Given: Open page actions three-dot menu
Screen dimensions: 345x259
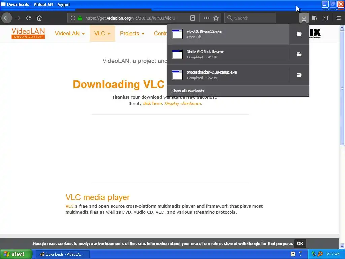Looking at the screenshot, I should 207,18.
